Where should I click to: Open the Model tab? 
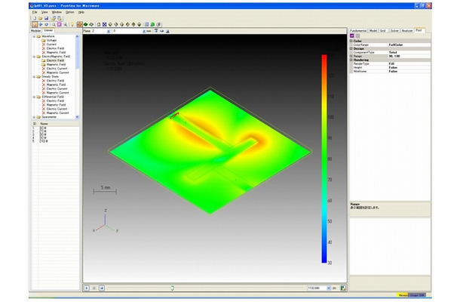(373, 30)
